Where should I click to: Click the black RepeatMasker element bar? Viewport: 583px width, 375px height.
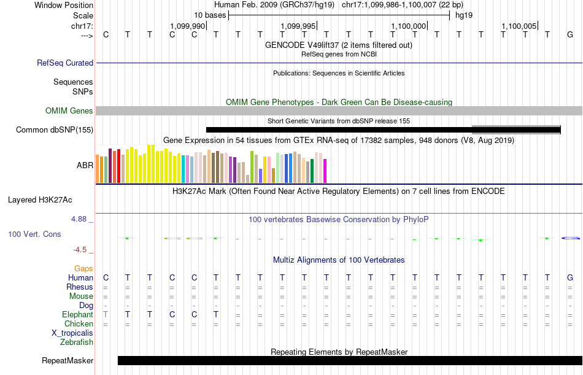[350, 360]
